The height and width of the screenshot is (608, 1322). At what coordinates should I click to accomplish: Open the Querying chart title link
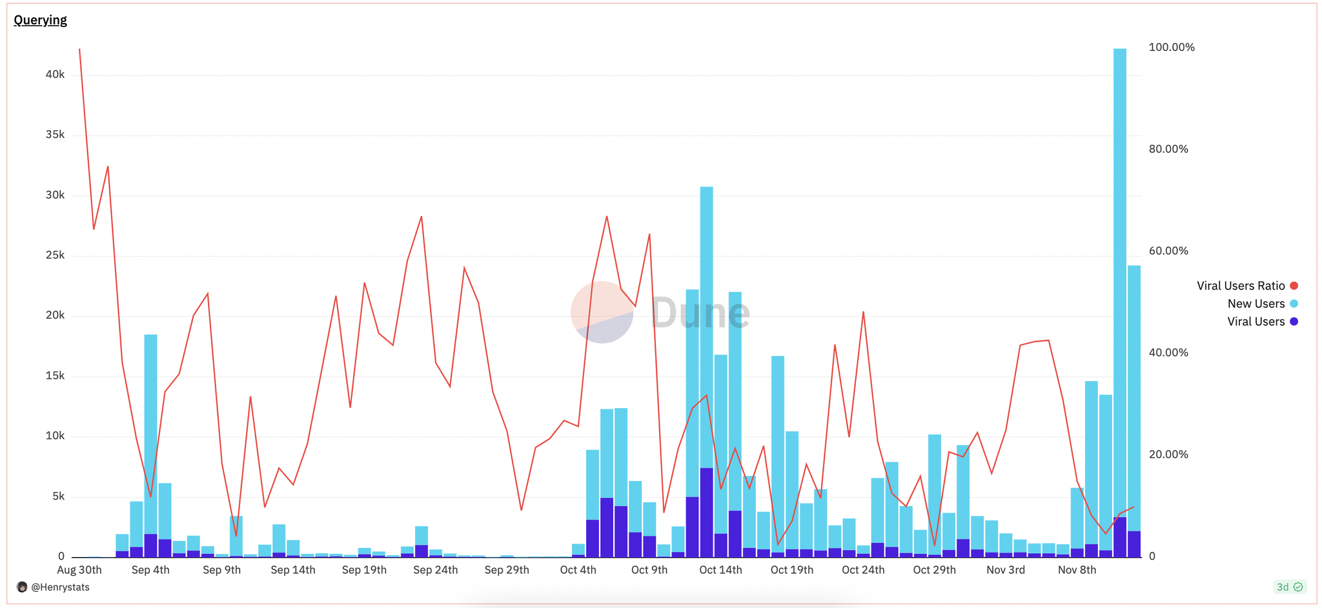40,20
